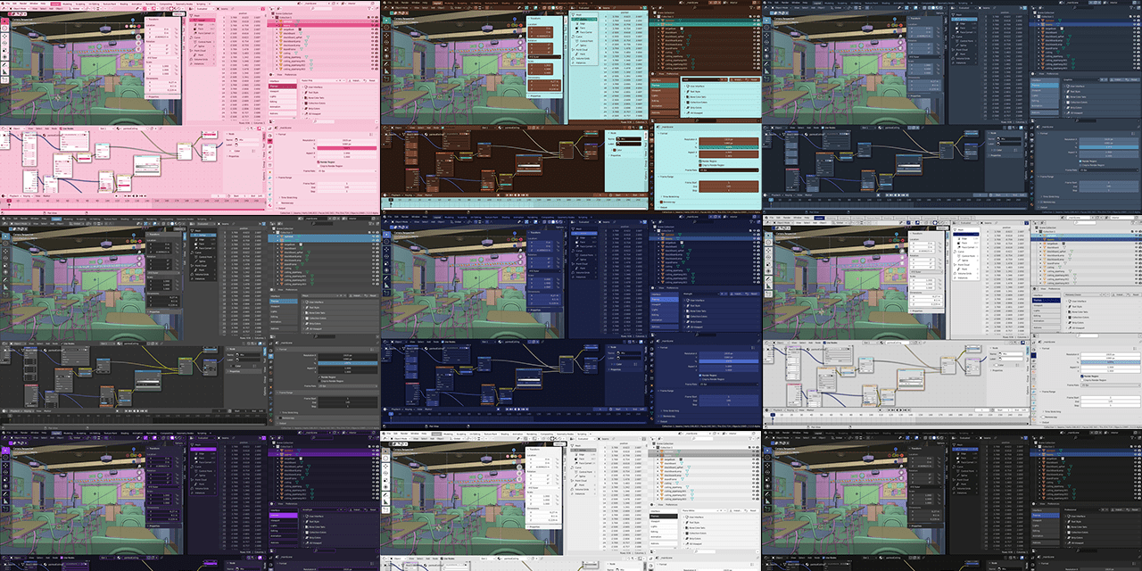This screenshot has width=1142, height=571.
Task: Uncheck the Render Region checkbox in Output properties
Action: (319, 162)
